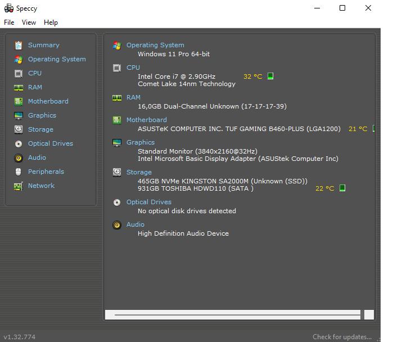Select RAM in the sidebar

(x=35, y=87)
